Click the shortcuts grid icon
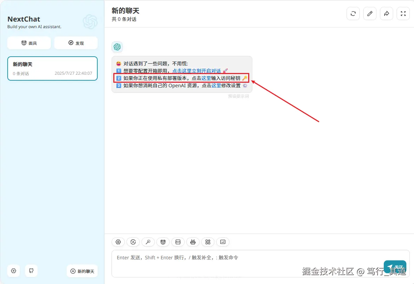The height and width of the screenshot is (284, 414). 208,242
